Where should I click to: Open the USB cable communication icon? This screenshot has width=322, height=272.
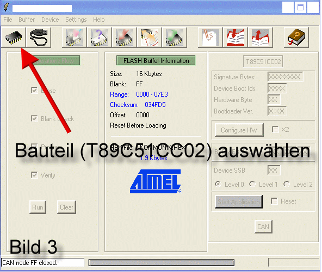pyautogui.click(x=39, y=37)
